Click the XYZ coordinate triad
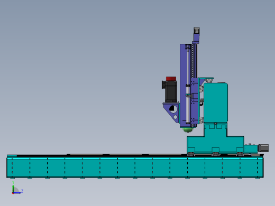This screenshot has width=275, height=206. 17,188
